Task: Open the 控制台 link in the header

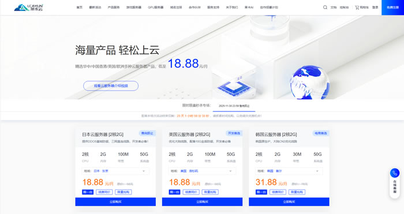Action: 344,7
